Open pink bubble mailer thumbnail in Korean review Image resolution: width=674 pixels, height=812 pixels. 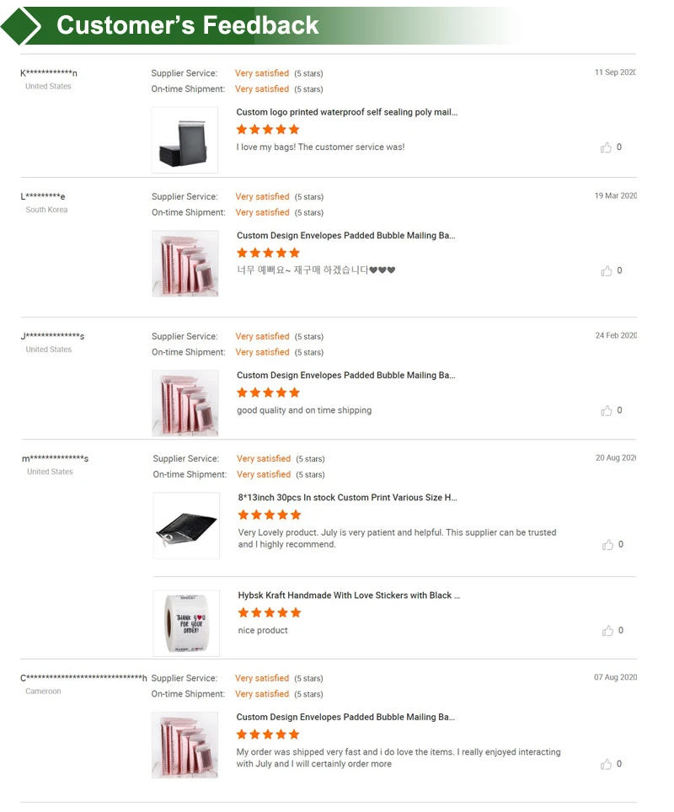[x=185, y=264]
